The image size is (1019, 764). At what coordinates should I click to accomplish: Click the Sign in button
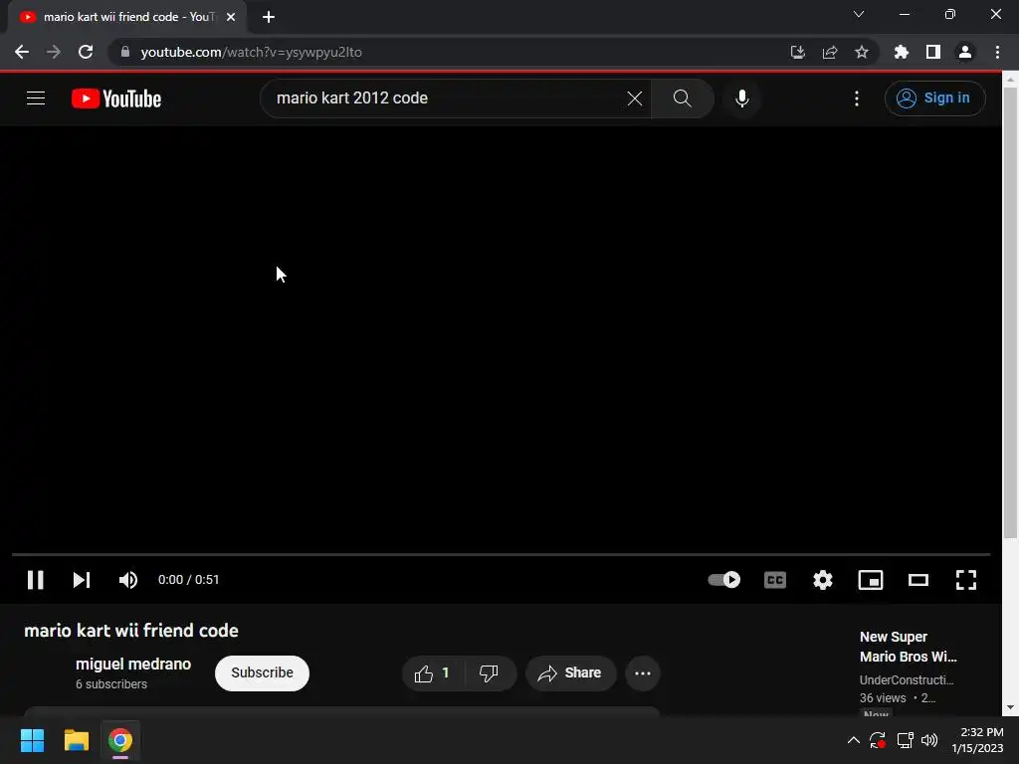[934, 98]
